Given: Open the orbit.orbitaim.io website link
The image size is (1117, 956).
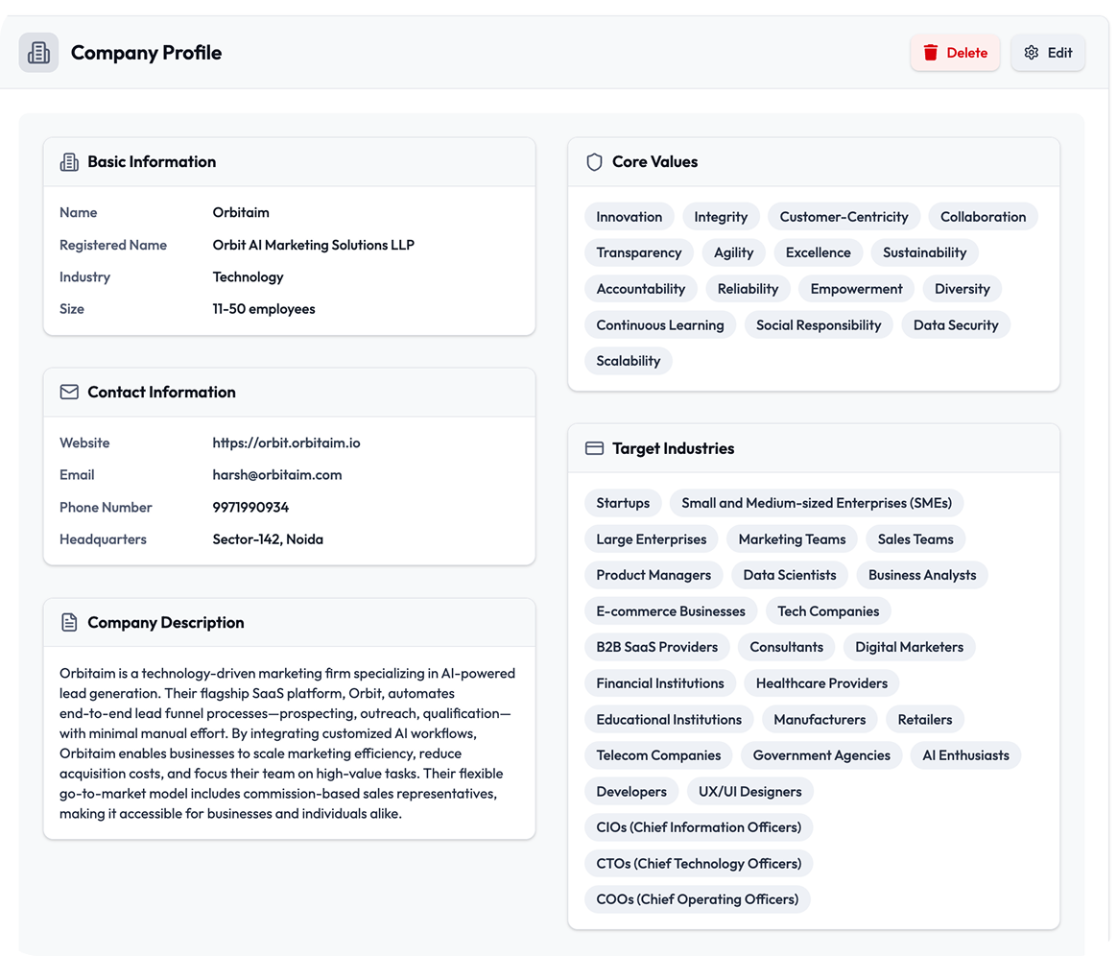Looking at the screenshot, I should (286, 443).
